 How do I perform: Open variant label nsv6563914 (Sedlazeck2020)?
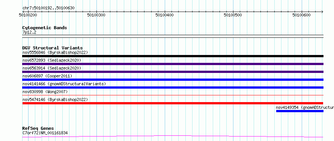tap(52, 68)
